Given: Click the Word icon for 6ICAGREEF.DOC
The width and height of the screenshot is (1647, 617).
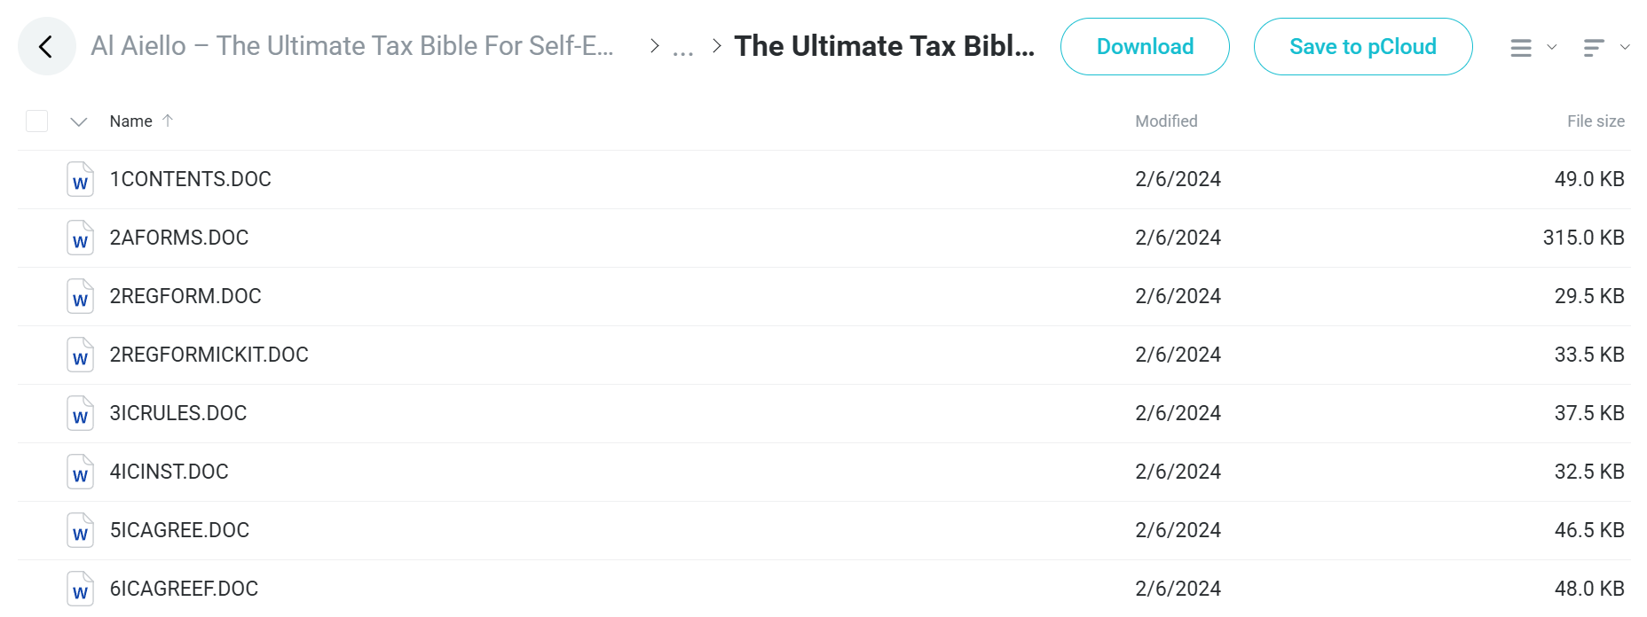Looking at the screenshot, I should click(x=80, y=589).
